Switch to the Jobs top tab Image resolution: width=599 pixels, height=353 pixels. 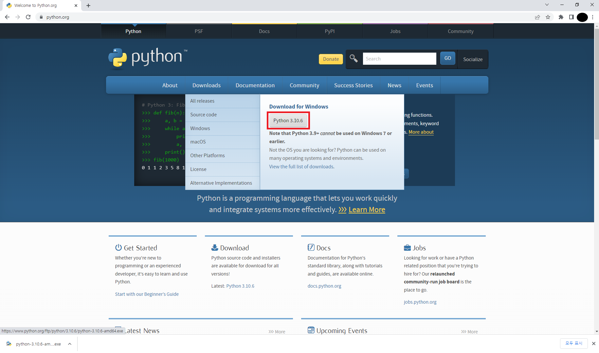395,31
